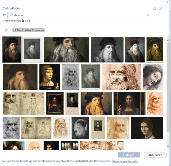Click the back arrow beside search box

coord(4,15)
